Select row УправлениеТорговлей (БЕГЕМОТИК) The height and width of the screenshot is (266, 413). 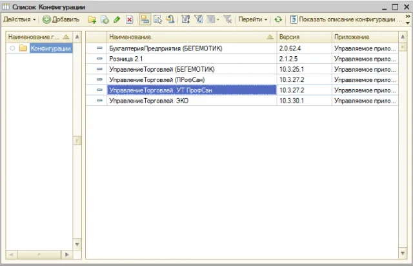[242, 69]
